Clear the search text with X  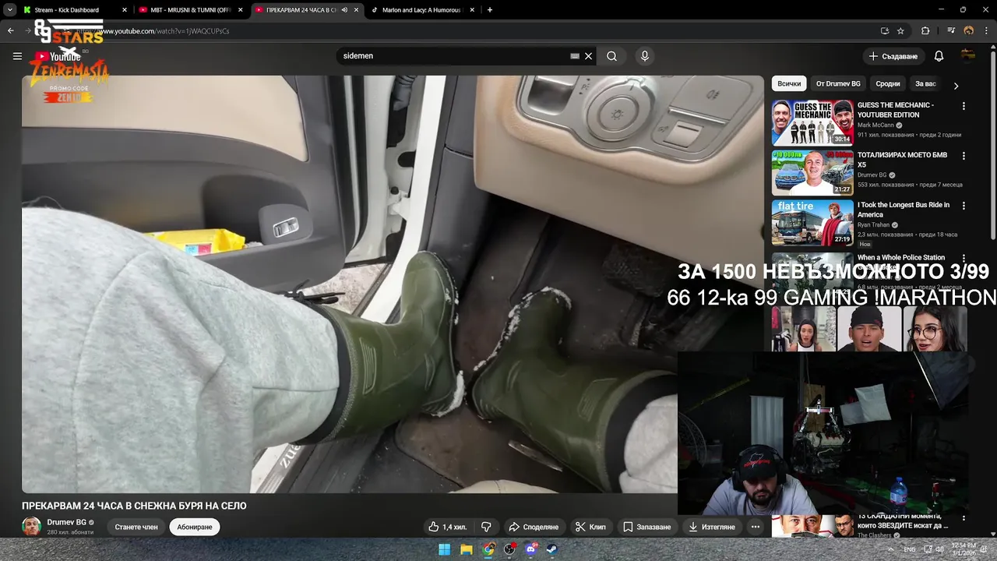click(589, 56)
